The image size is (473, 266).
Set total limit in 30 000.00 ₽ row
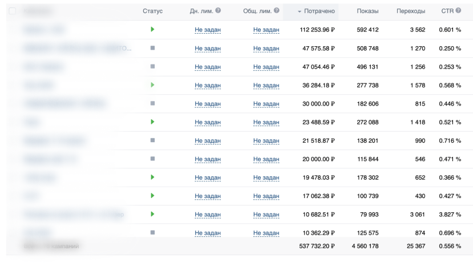pos(266,104)
